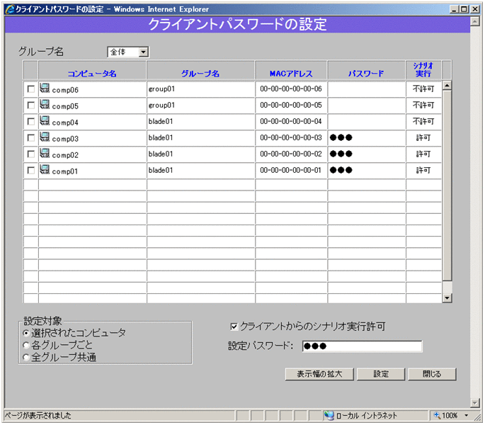Check the comp04 row checkbox
This screenshot has width=485, height=425.
[x=31, y=121]
